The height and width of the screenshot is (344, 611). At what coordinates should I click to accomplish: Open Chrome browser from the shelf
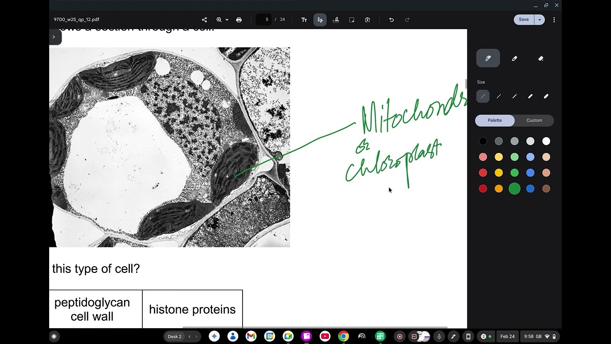[x=343, y=336]
